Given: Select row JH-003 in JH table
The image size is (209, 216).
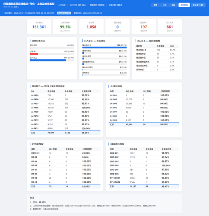Looking at the screenshot, I should point(144,99).
